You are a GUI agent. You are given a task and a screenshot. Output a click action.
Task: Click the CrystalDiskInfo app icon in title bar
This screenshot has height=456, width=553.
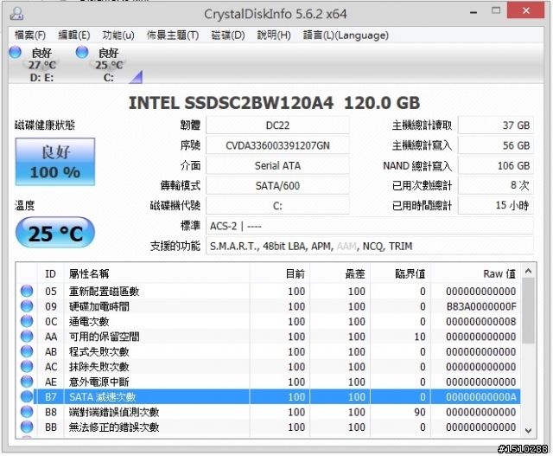point(16,14)
